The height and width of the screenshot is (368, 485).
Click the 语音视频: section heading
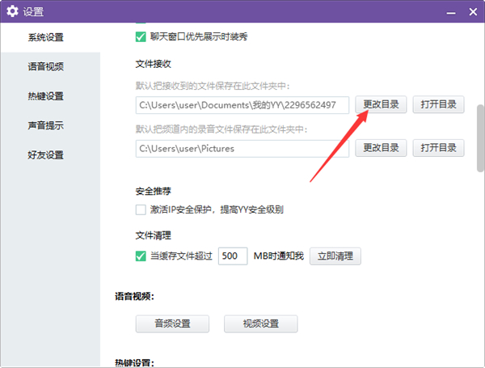134,296
